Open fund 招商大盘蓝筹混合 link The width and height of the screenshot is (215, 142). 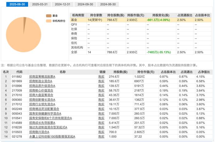(41, 95)
